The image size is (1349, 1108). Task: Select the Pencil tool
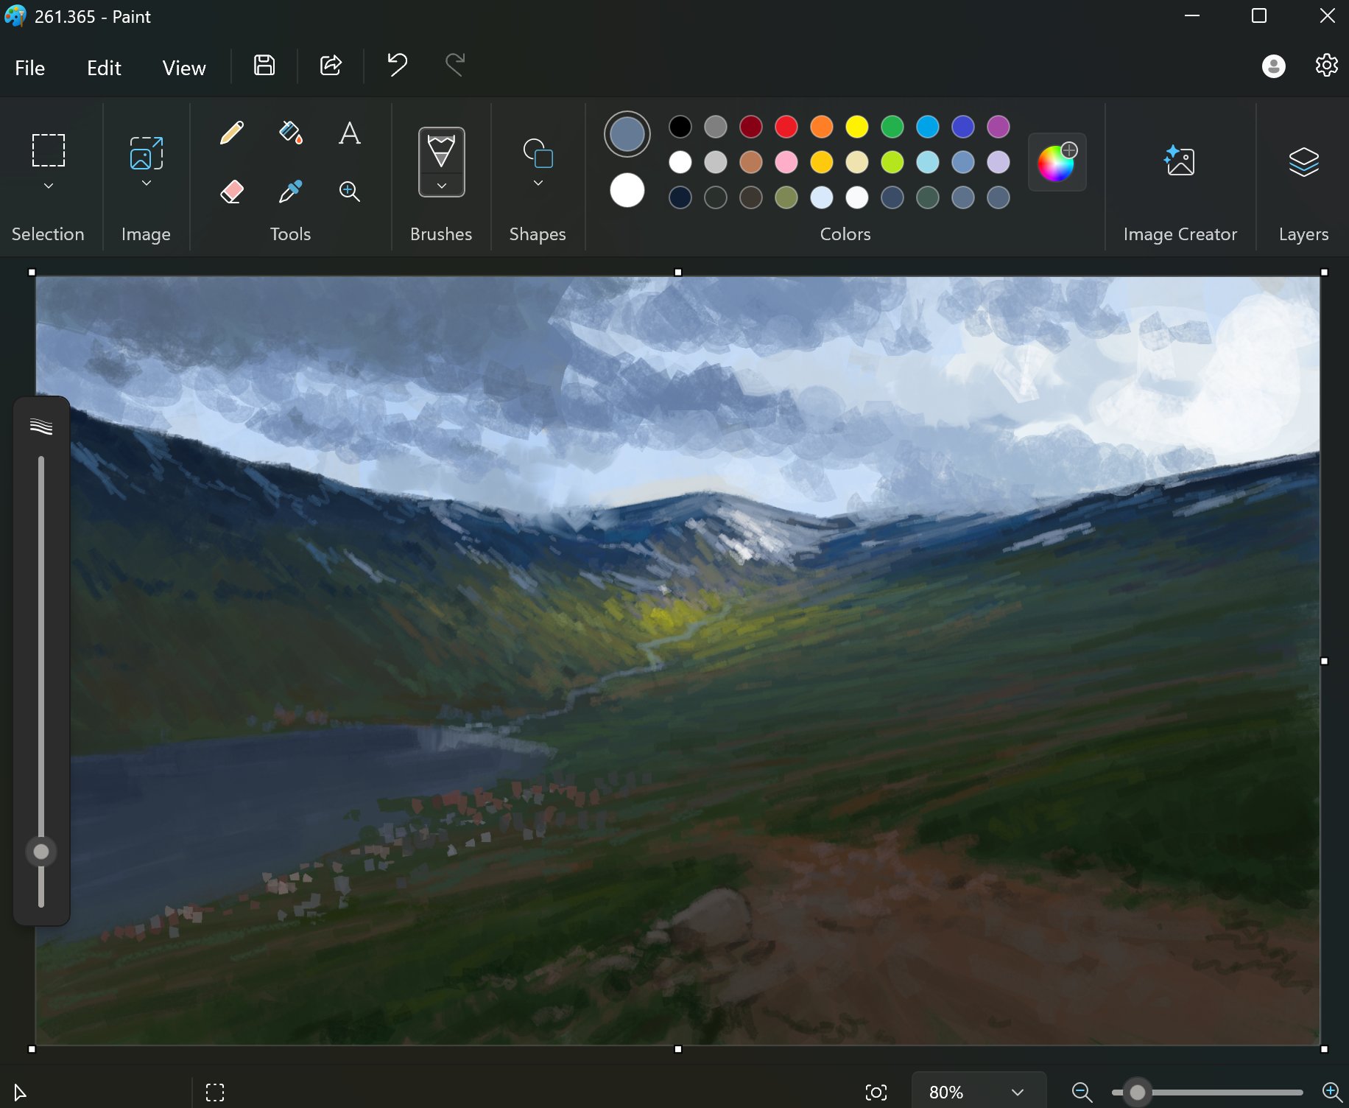(x=231, y=133)
